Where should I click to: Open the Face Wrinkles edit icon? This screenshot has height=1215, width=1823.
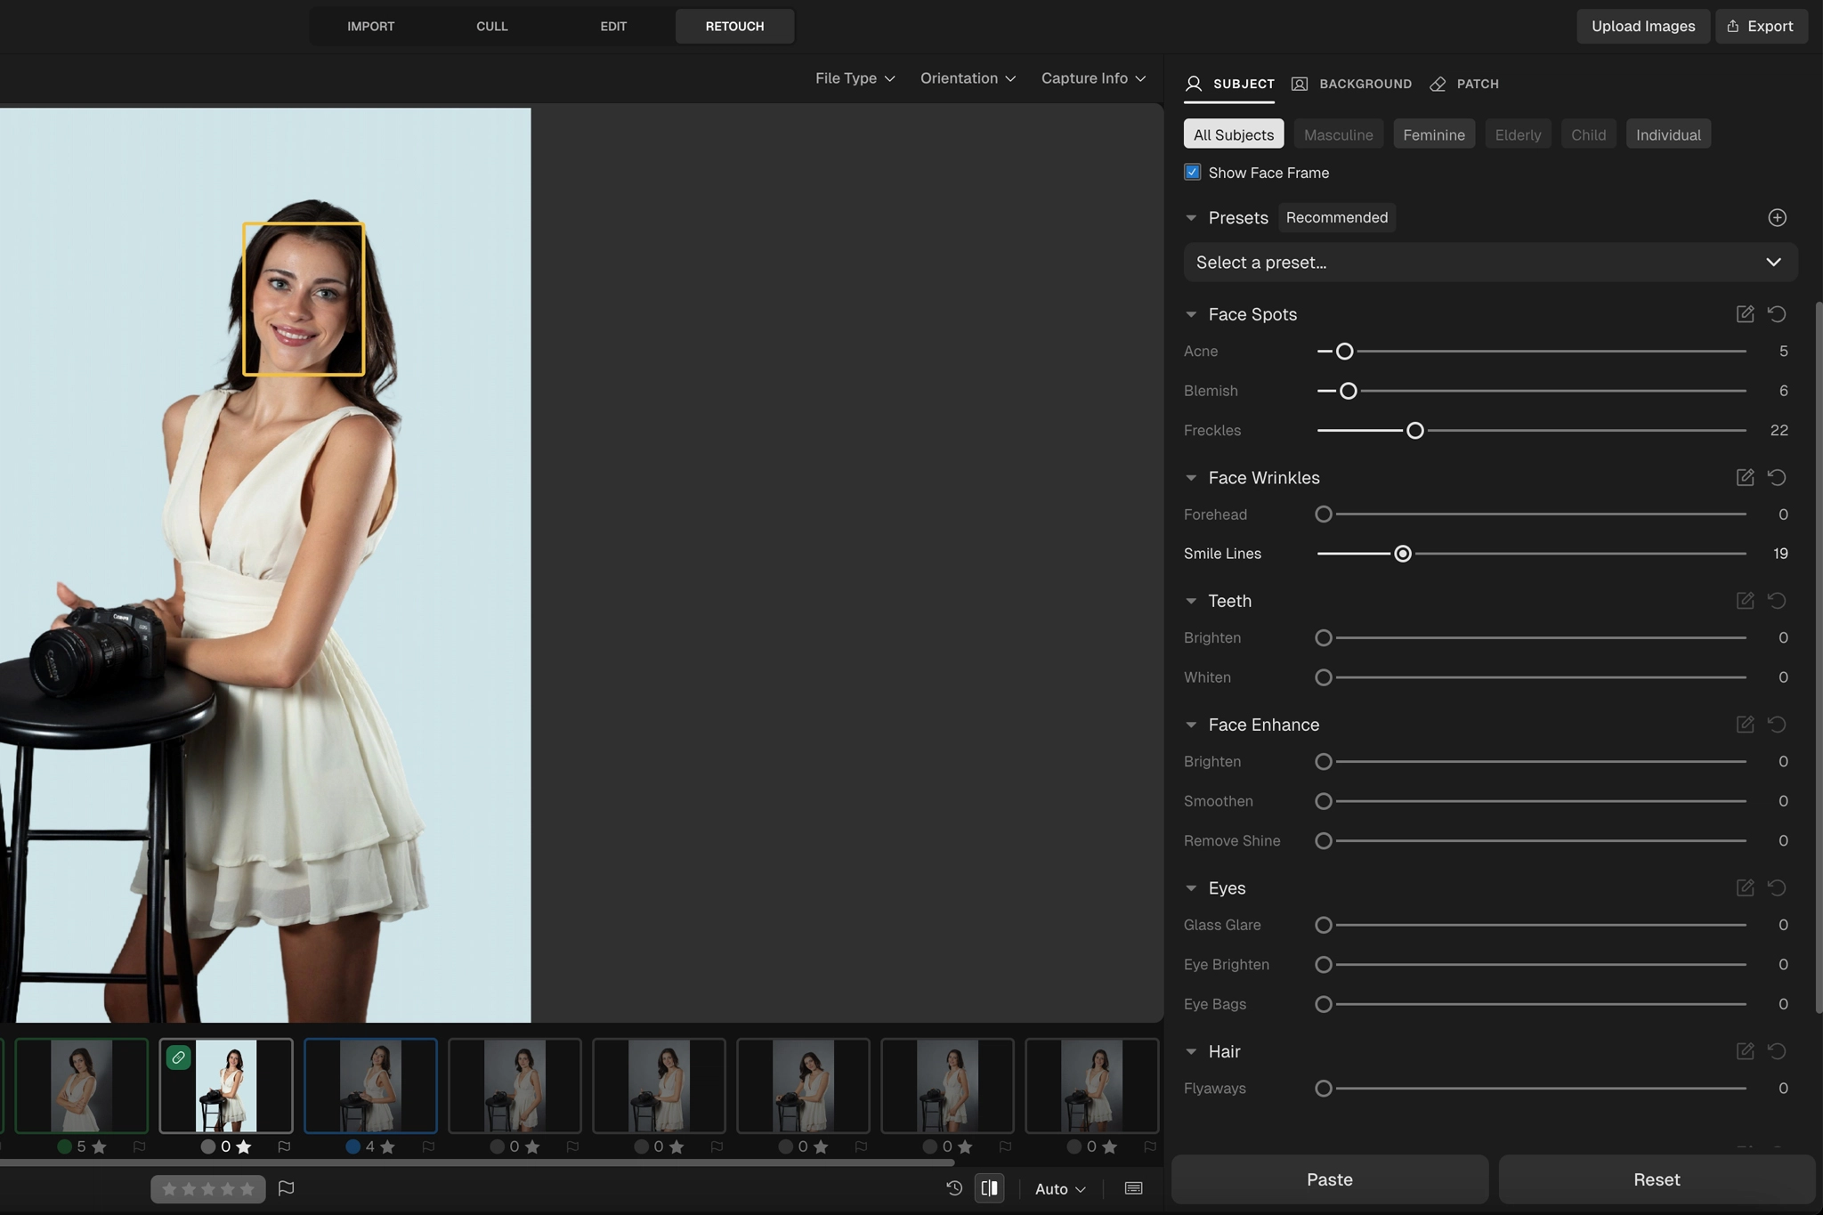pos(1745,477)
